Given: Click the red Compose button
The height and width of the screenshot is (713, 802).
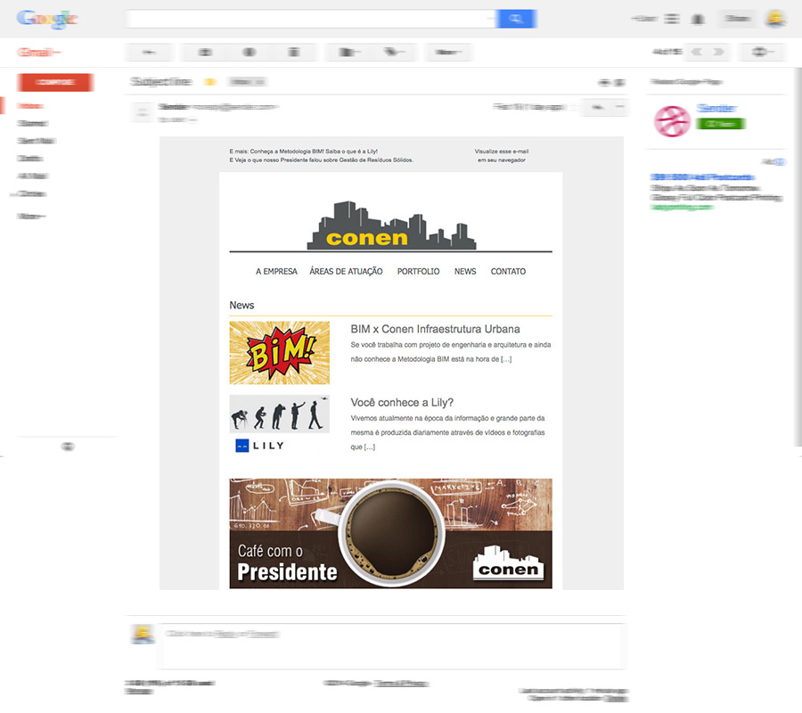Looking at the screenshot, I should click(55, 82).
